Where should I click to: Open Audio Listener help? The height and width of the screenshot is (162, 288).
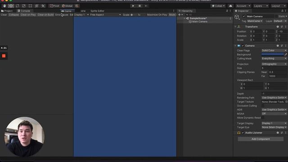tap(278, 133)
